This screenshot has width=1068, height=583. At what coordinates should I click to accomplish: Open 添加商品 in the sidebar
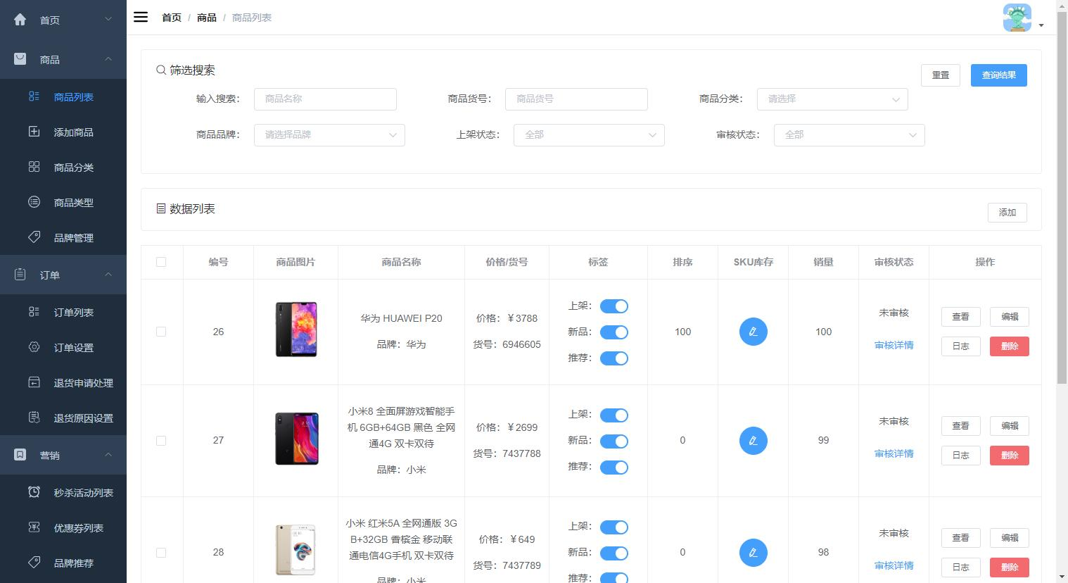tap(63, 132)
